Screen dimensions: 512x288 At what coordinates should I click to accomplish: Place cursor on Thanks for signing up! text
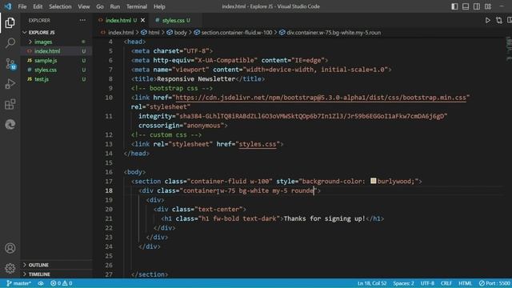click(325, 218)
